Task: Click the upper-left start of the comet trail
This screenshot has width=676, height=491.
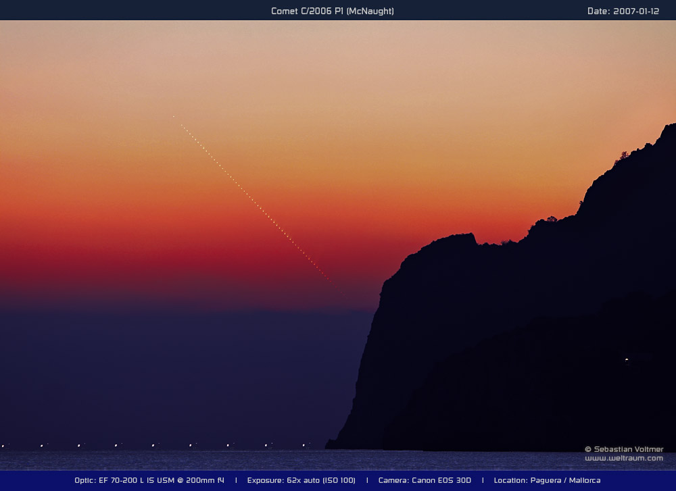Action: coord(174,117)
